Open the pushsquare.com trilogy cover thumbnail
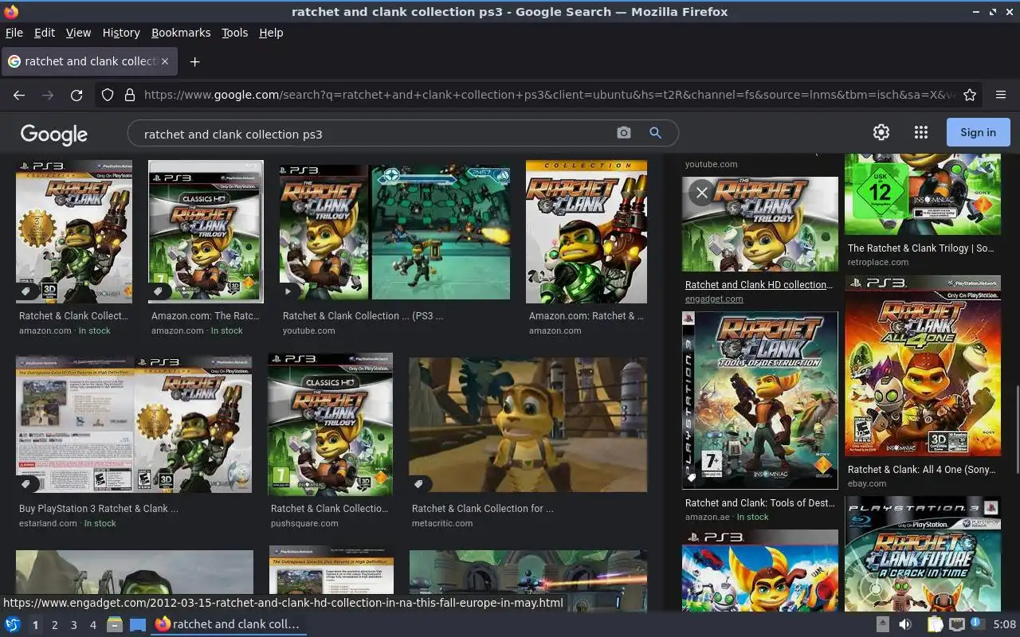The width and height of the screenshot is (1020, 637). point(330,424)
